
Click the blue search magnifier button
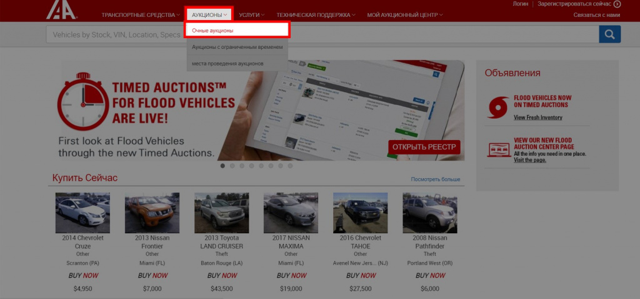[x=610, y=34]
